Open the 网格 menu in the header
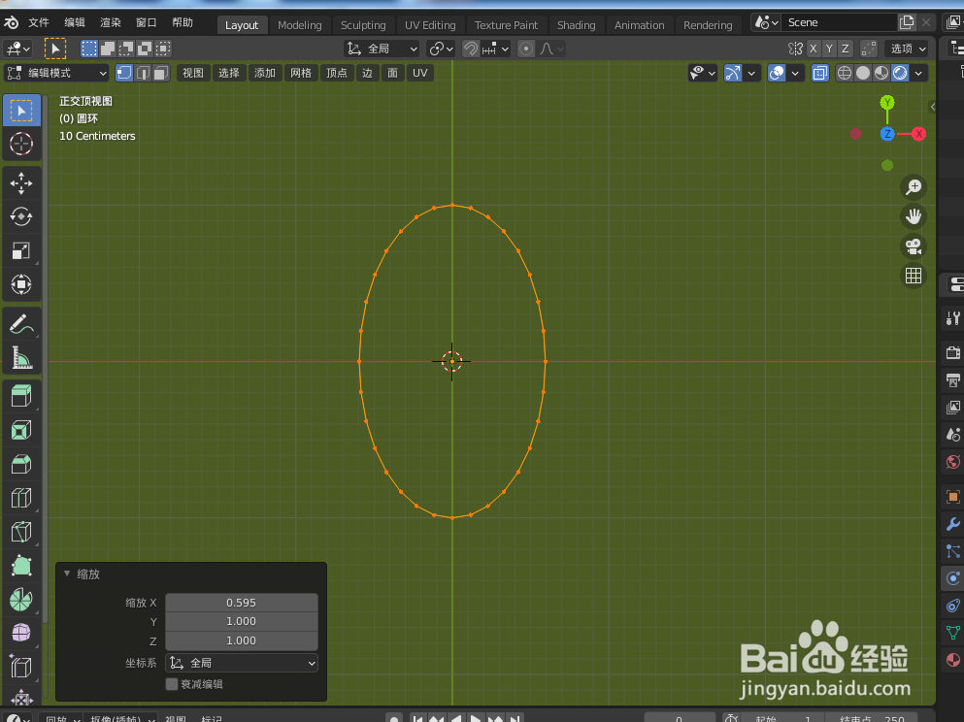The width and height of the screenshot is (964, 722). pos(300,72)
